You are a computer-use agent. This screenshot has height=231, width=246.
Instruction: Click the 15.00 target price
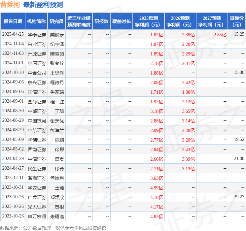click(x=239, y=73)
